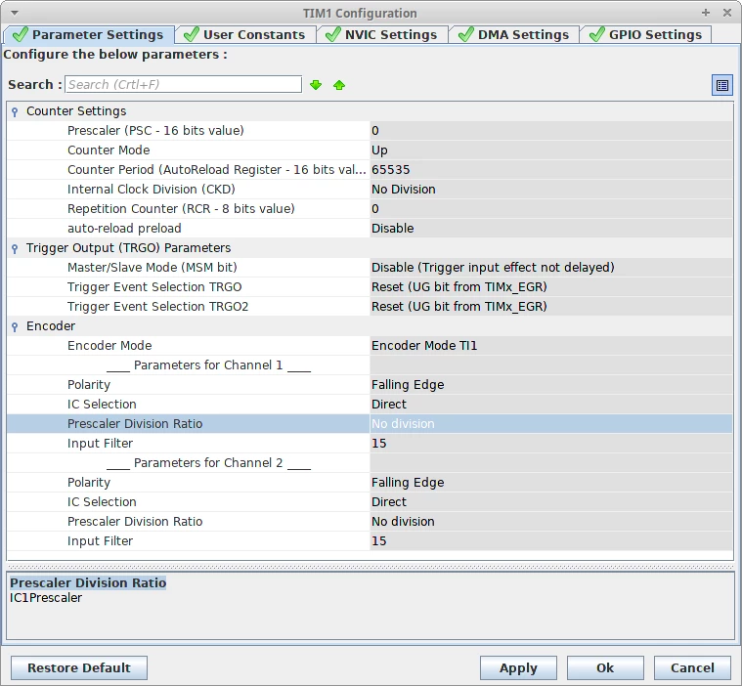
Task: Open Channel 2 Prescaler Division Ratio value
Action: click(551, 522)
